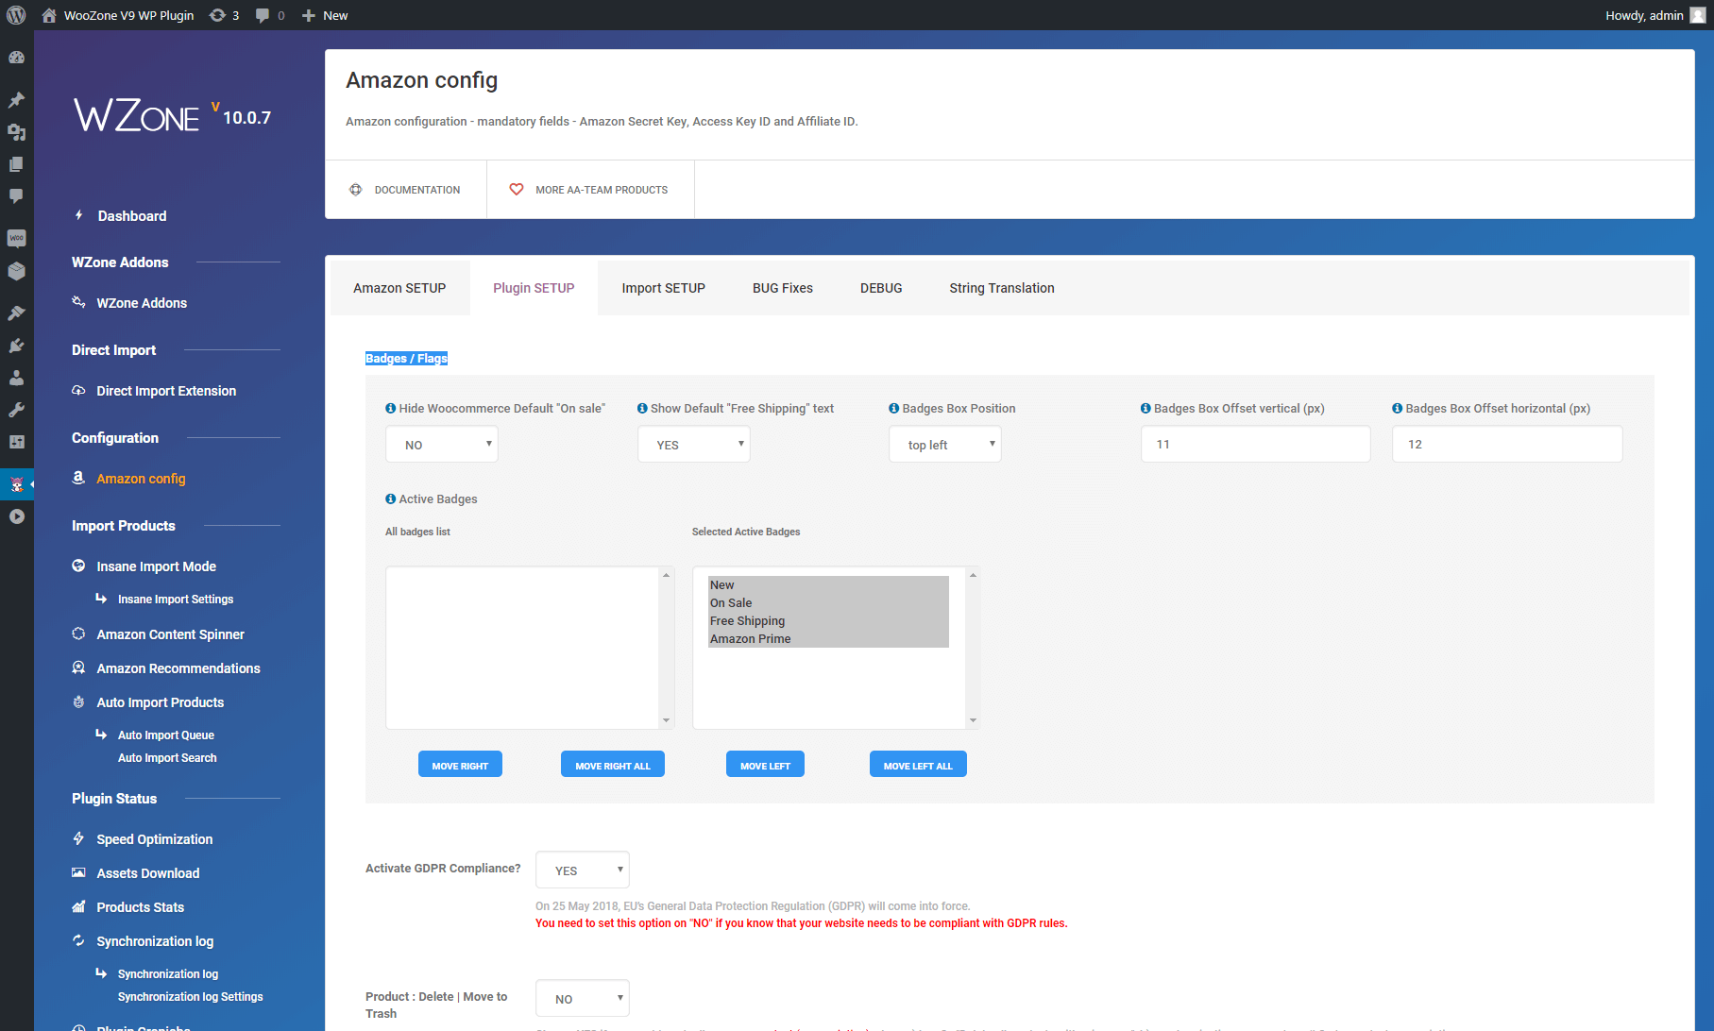Open Tools wrench icon in sidebar
Image resolution: width=1714 pixels, height=1031 pixels.
(x=16, y=410)
